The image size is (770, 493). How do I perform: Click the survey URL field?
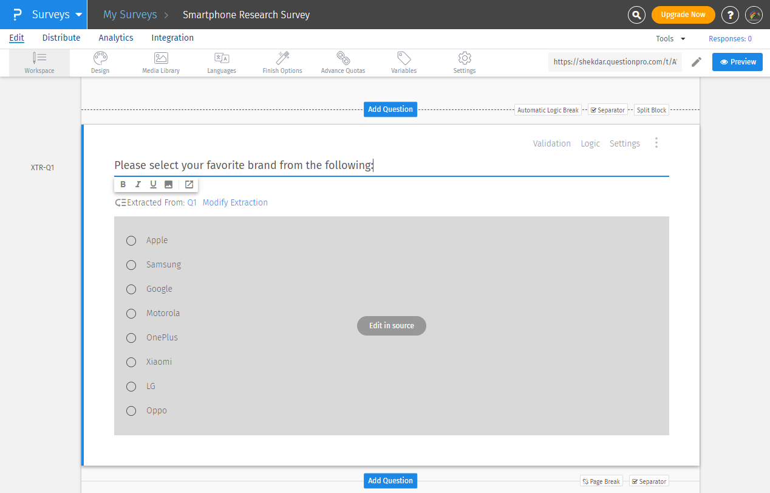[x=615, y=61]
